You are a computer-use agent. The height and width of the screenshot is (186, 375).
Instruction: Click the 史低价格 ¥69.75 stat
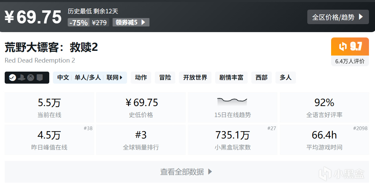click(x=141, y=107)
